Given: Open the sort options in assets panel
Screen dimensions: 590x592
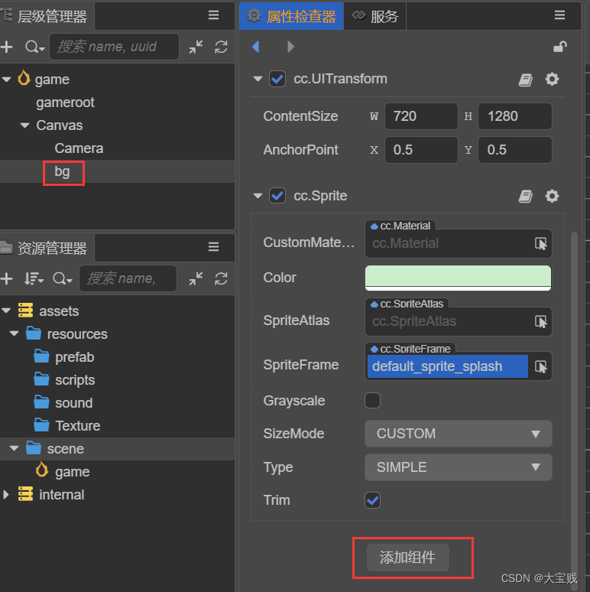Looking at the screenshot, I should pyautogui.click(x=34, y=279).
